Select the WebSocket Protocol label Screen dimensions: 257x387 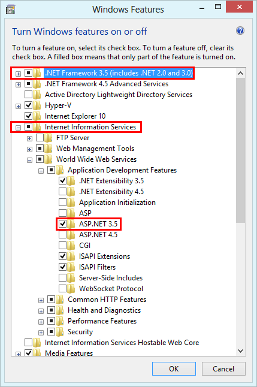pyautogui.click(x=111, y=289)
